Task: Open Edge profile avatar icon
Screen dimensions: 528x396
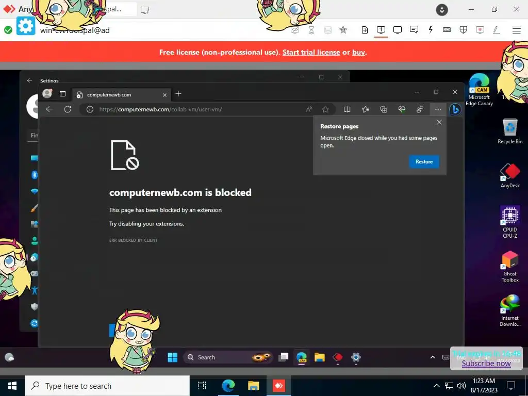Action: (x=47, y=94)
